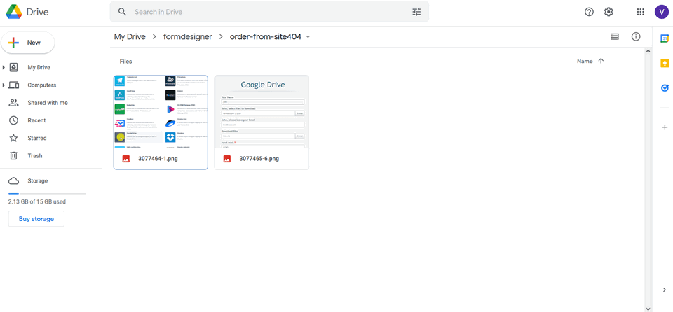Click the Shared with me people icon
Image resolution: width=673 pixels, height=312 pixels.
pos(14,103)
